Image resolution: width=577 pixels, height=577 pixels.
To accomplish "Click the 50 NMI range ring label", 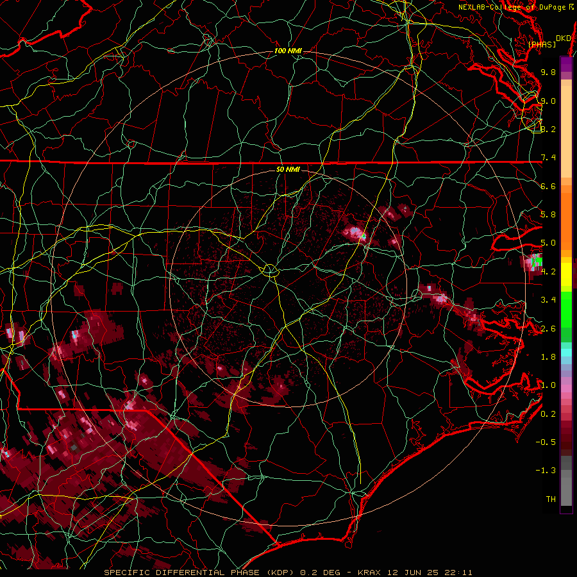I will (x=288, y=169).
